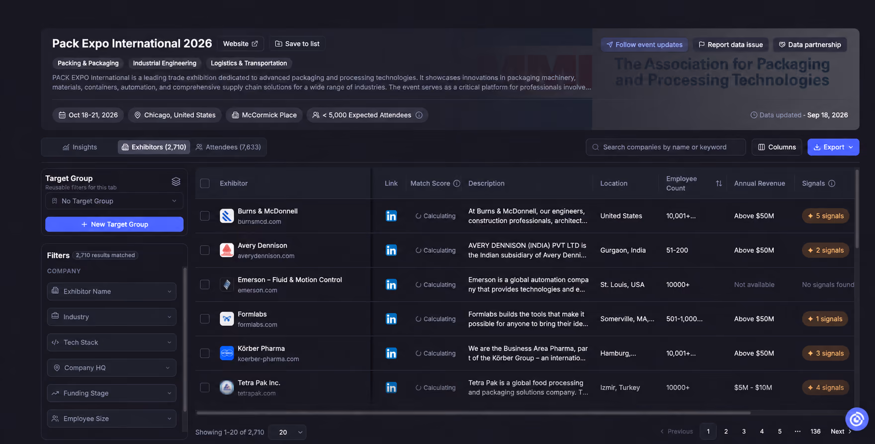
Task: Click the search magnifier icon
Action: [x=596, y=148]
